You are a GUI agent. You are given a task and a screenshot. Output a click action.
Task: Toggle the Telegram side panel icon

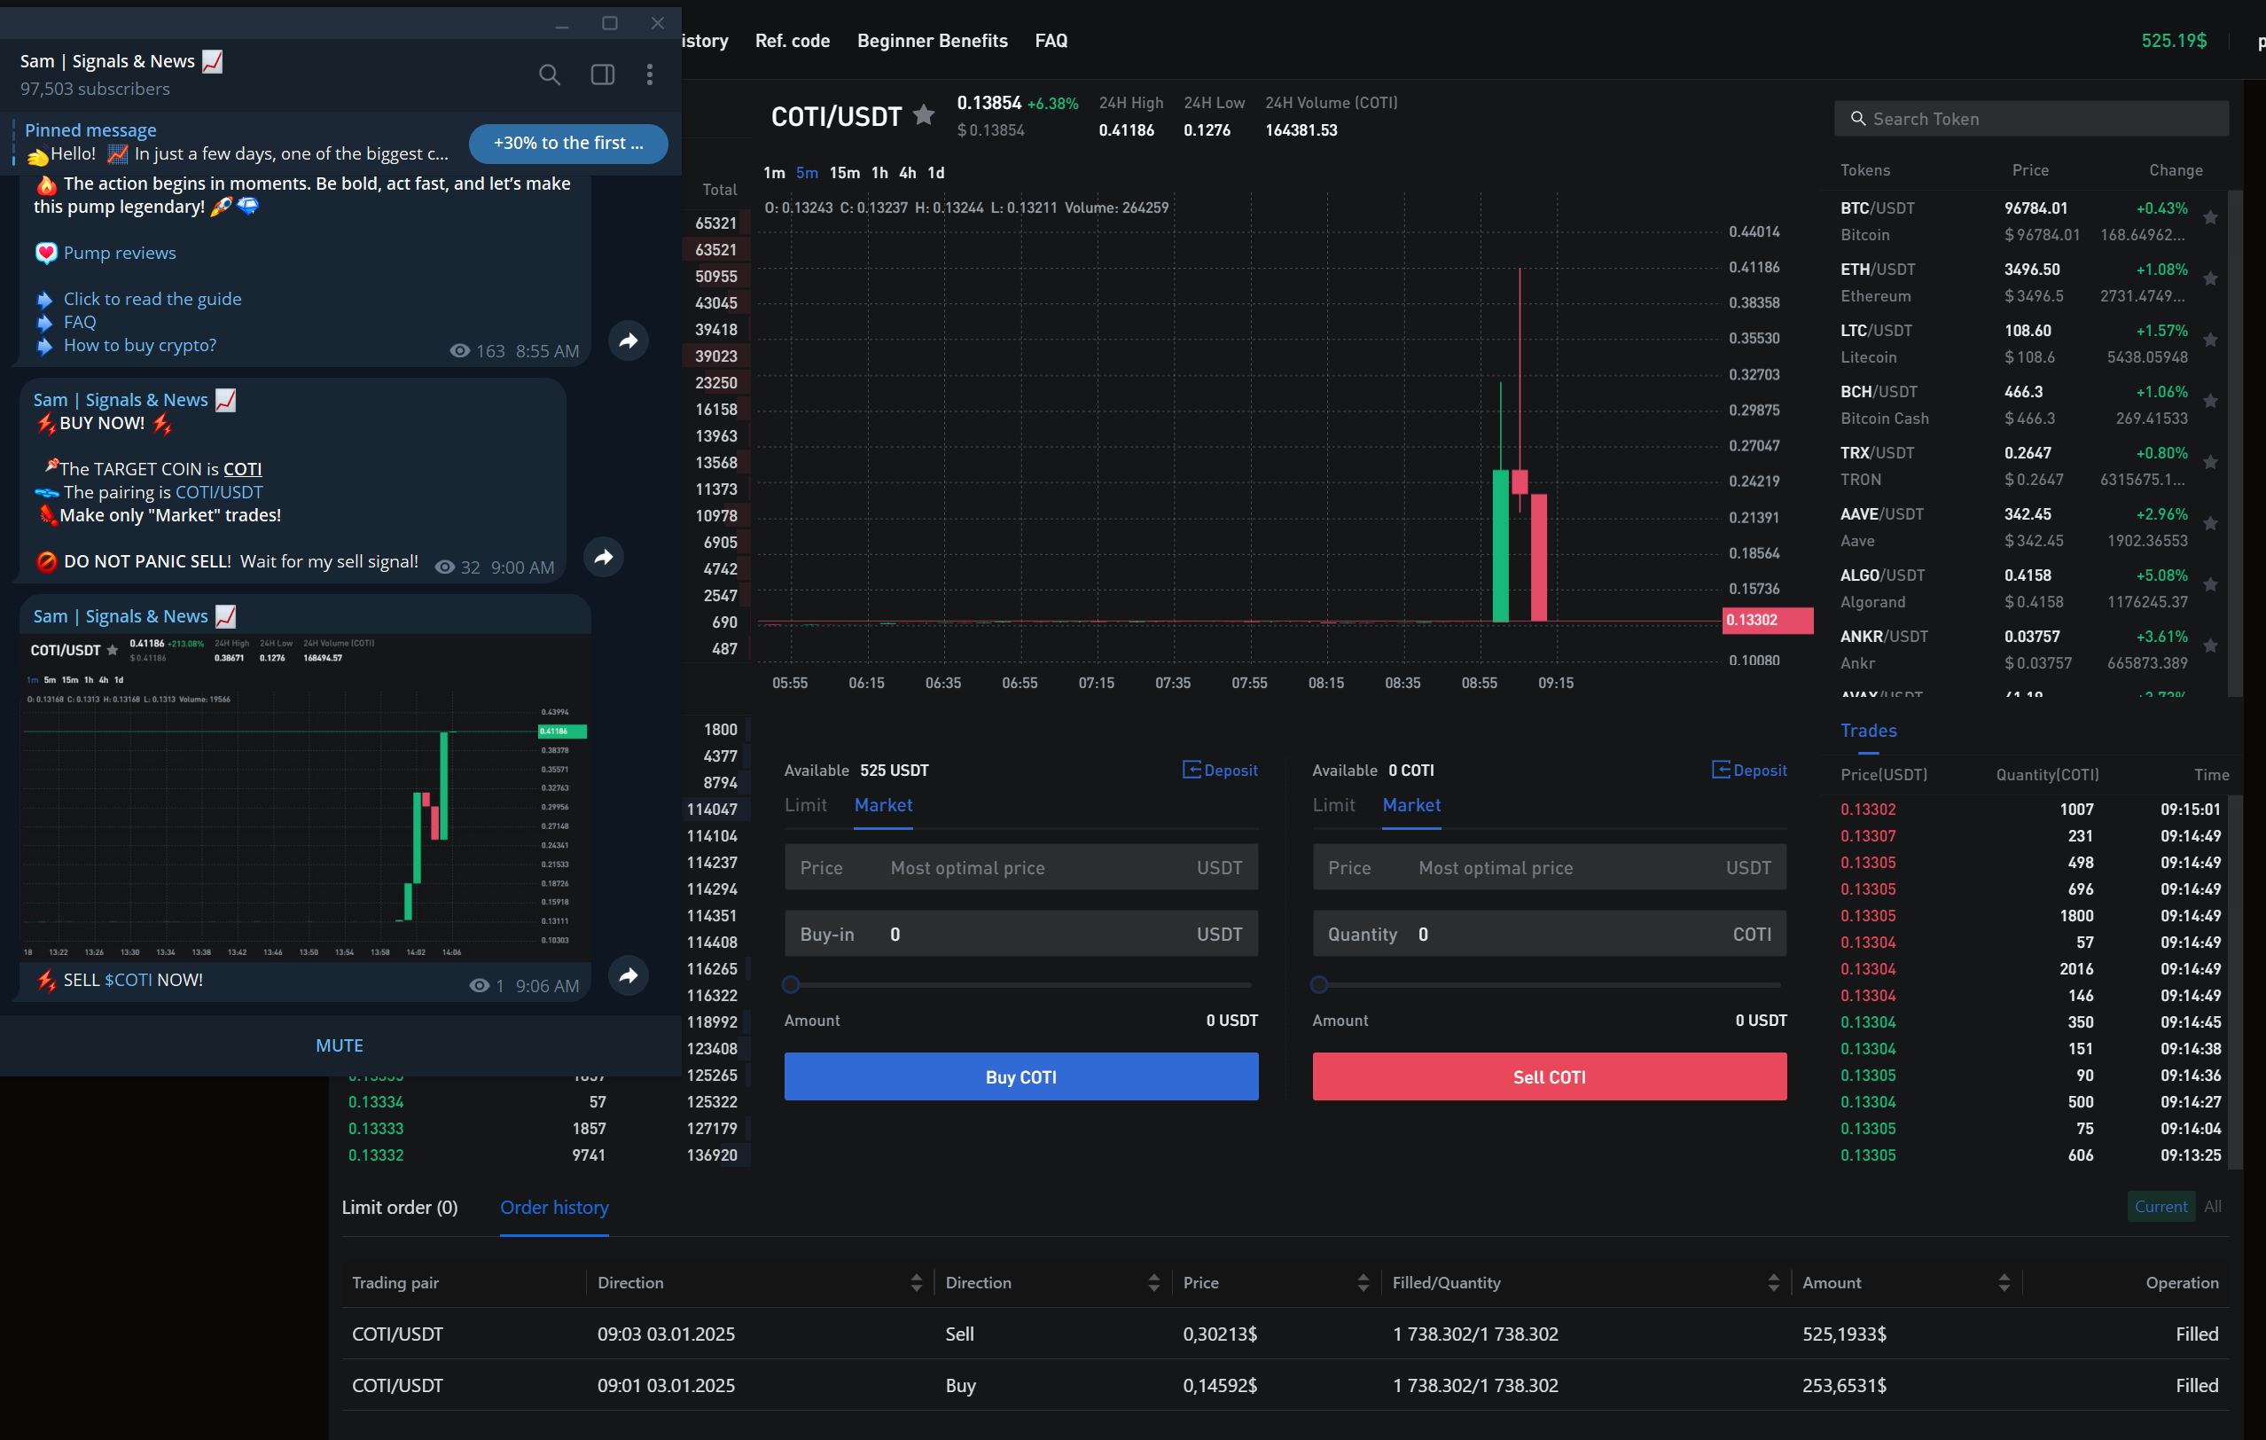point(602,74)
